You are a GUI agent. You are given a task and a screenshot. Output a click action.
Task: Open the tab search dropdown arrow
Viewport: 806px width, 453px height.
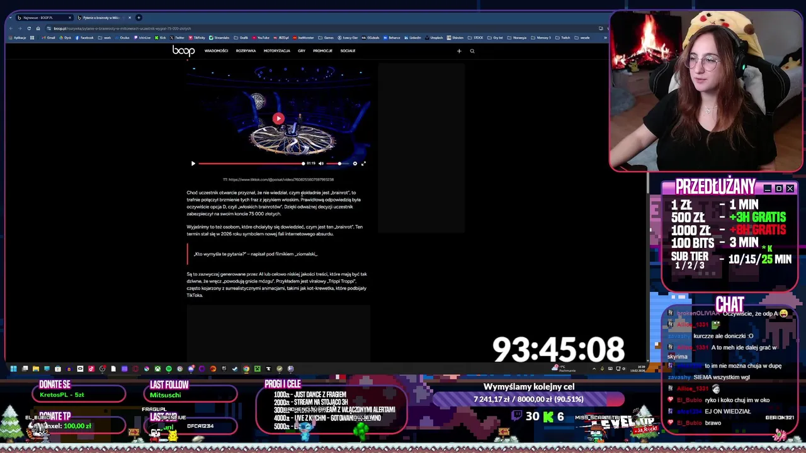10,18
